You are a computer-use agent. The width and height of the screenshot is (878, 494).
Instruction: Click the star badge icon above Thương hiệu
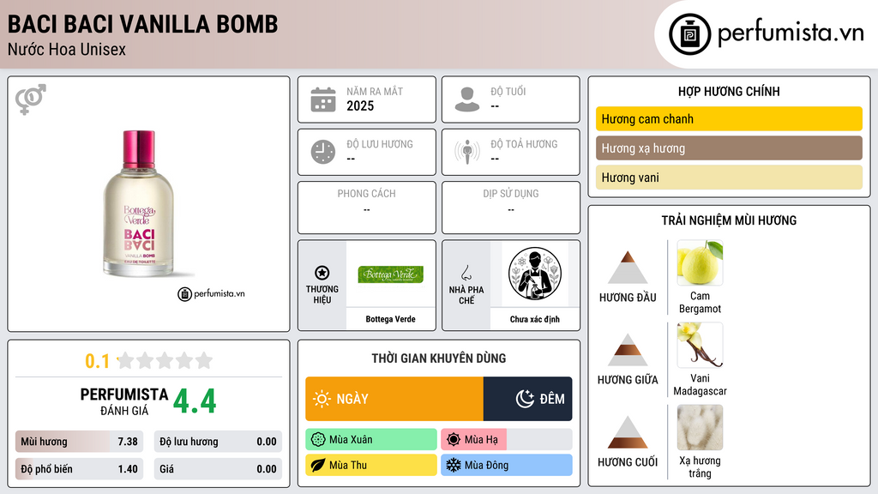tap(322, 273)
